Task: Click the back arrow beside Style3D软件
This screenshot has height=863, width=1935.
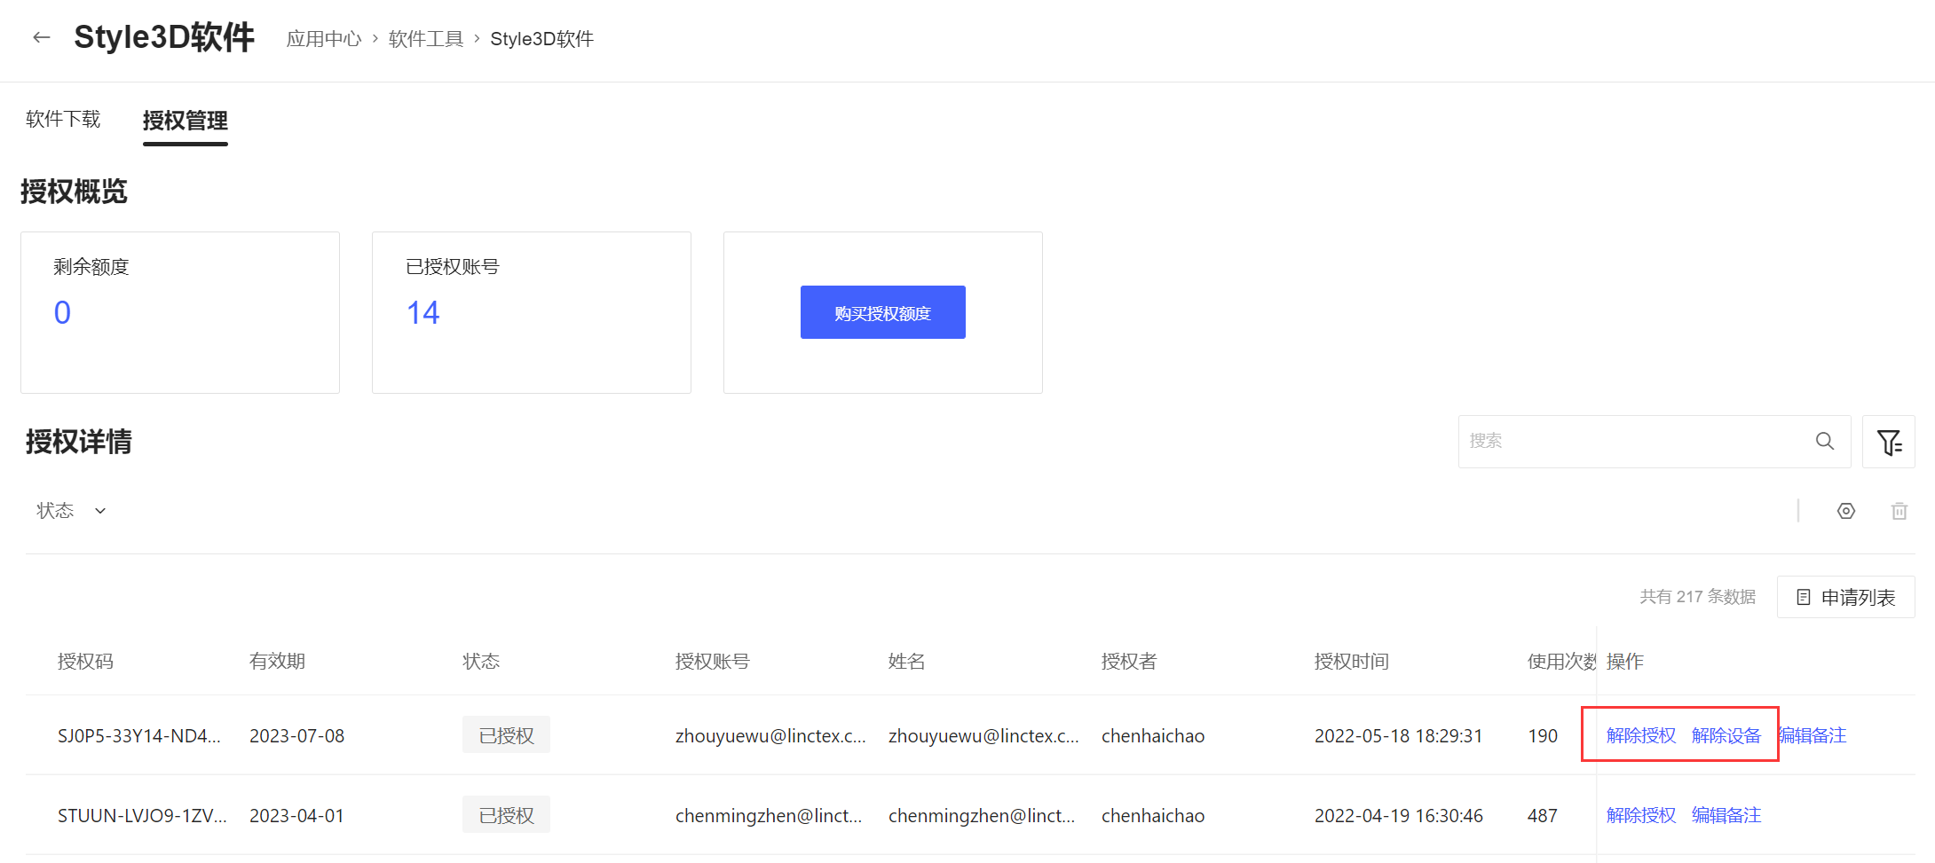Action: [x=41, y=37]
